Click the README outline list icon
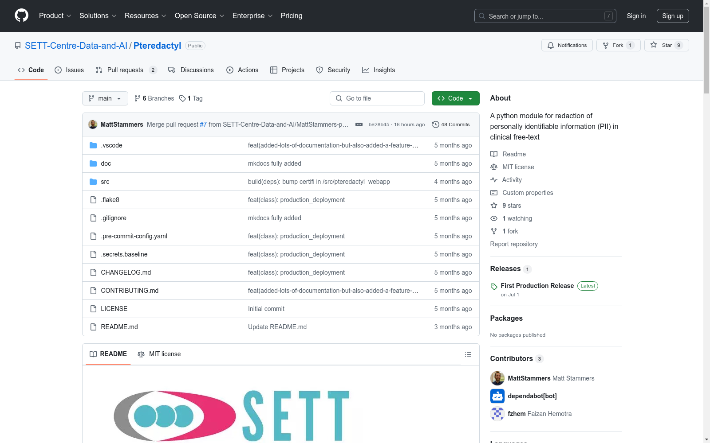Screen dimensions: 710x443 [x=468, y=354]
